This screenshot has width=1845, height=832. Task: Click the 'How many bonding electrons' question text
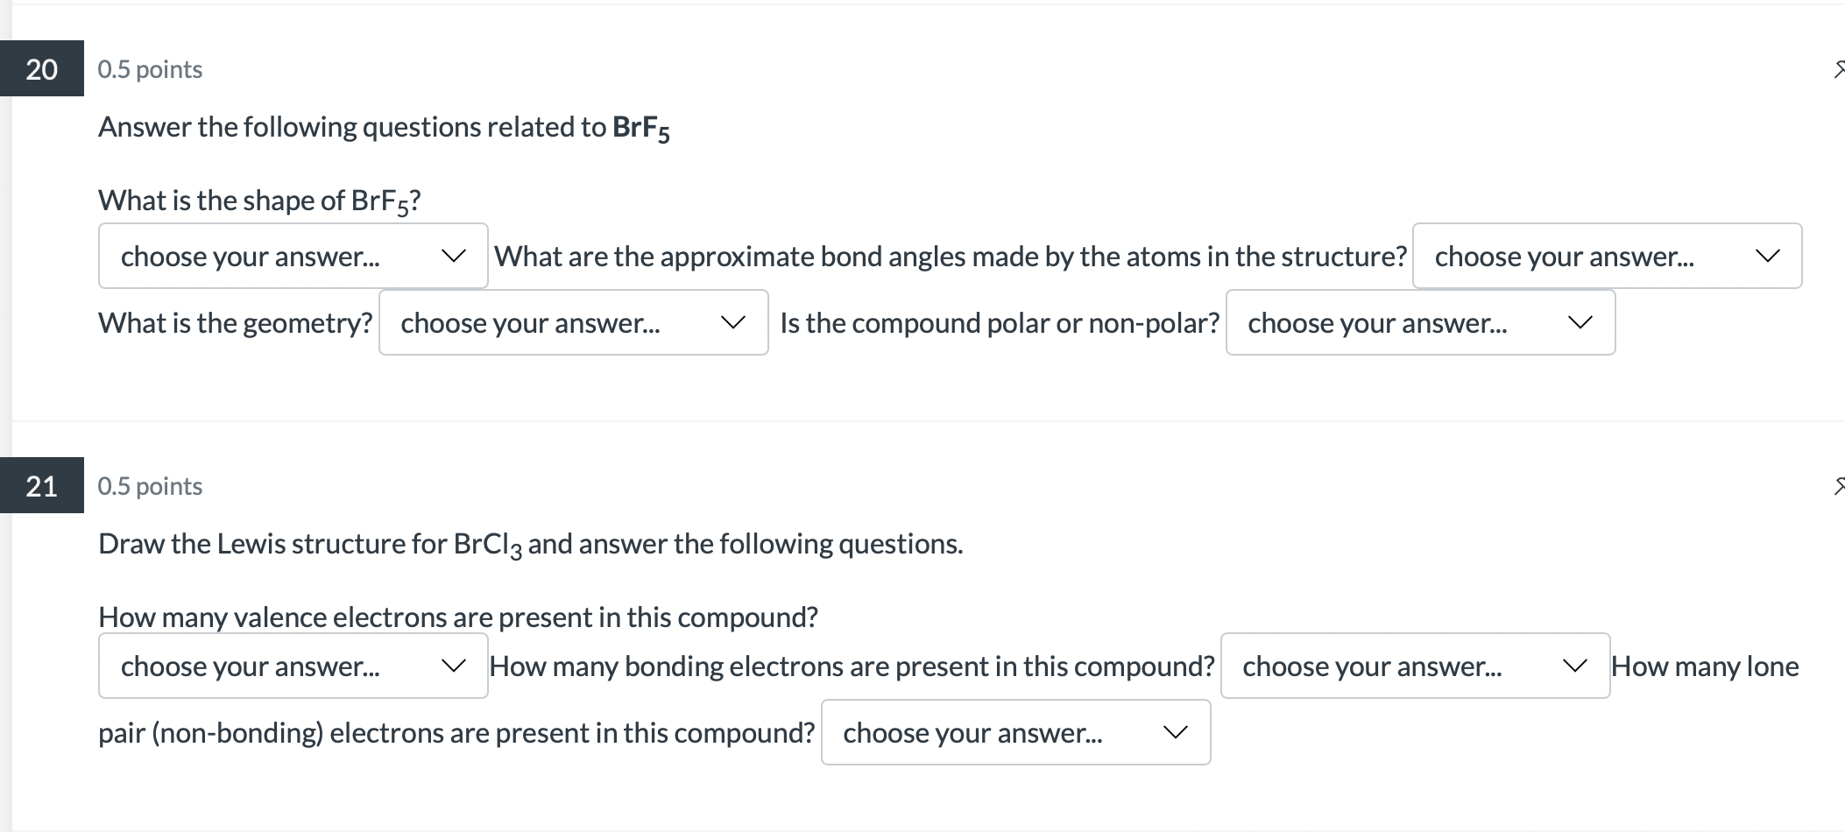tap(852, 666)
